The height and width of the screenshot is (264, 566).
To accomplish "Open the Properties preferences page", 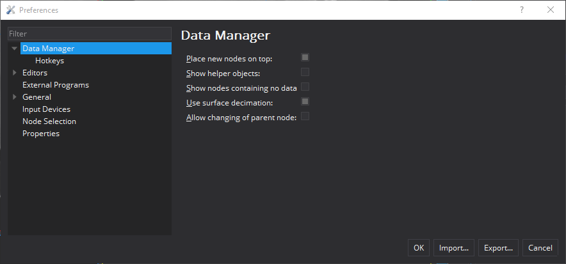I will pyautogui.click(x=41, y=134).
